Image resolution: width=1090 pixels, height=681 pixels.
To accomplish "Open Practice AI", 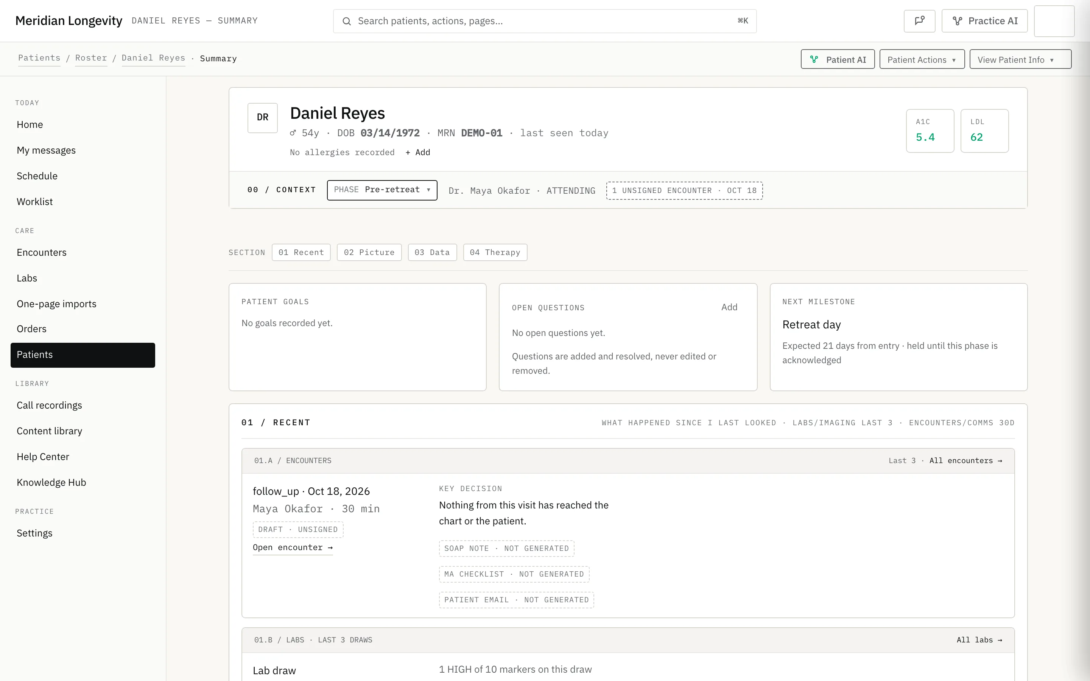I will click(x=985, y=21).
